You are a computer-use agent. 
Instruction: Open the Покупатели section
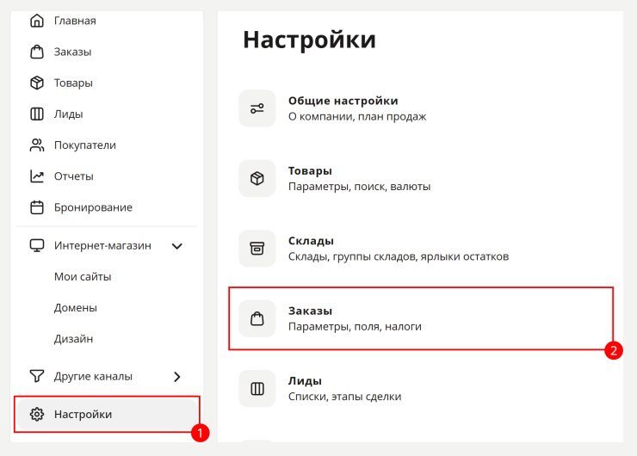85,145
